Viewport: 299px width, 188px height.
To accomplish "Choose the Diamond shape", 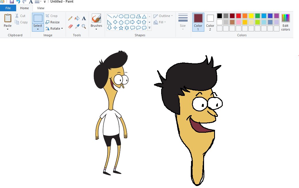I will pos(115,22).
